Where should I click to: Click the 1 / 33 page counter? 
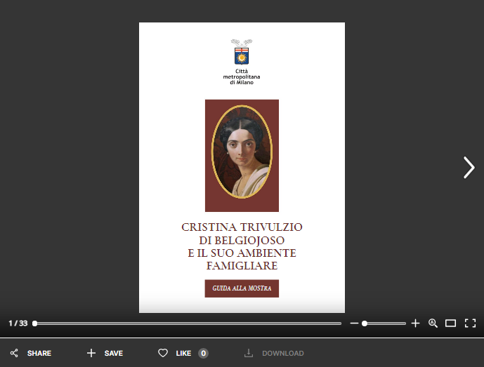[18, 323]
